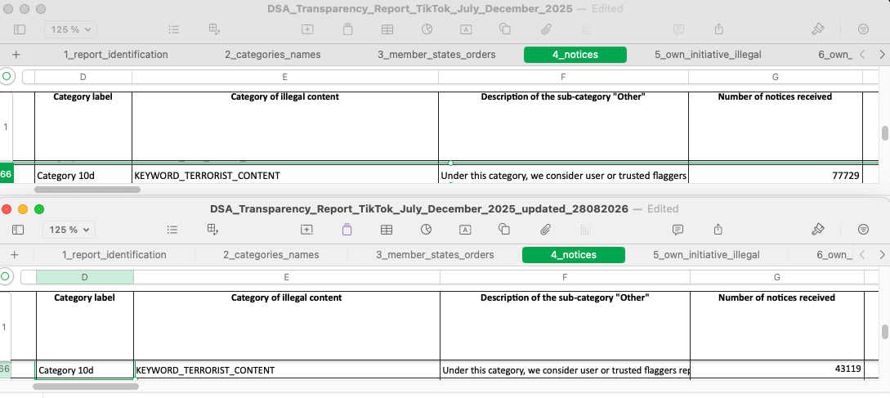Add new sheet in updated_28082026 window
The height and width of the screenshot is (398, 890).
(x=15, y=255)
